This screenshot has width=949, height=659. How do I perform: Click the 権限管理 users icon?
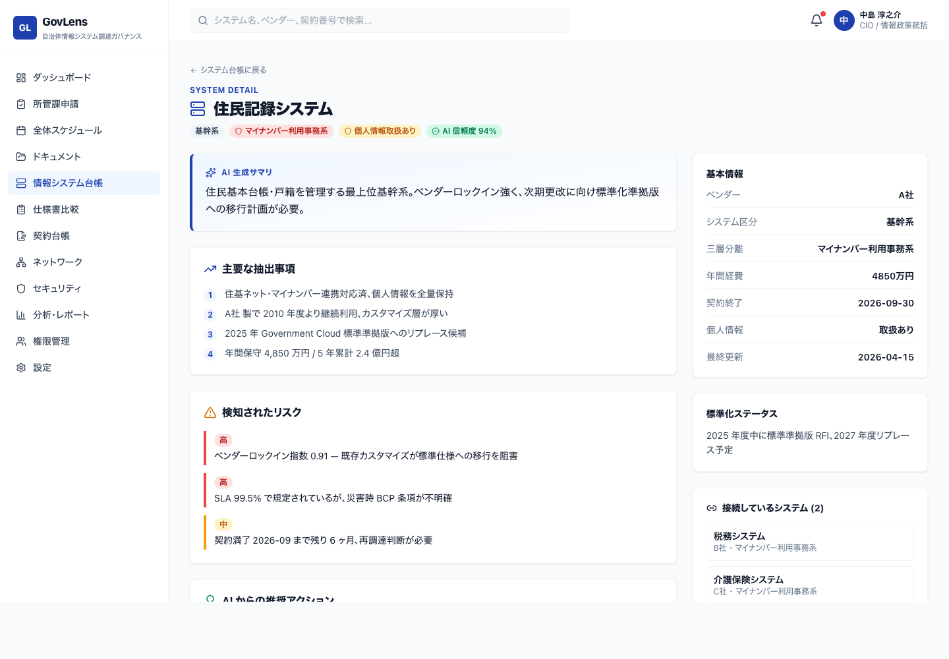point(20,341)
